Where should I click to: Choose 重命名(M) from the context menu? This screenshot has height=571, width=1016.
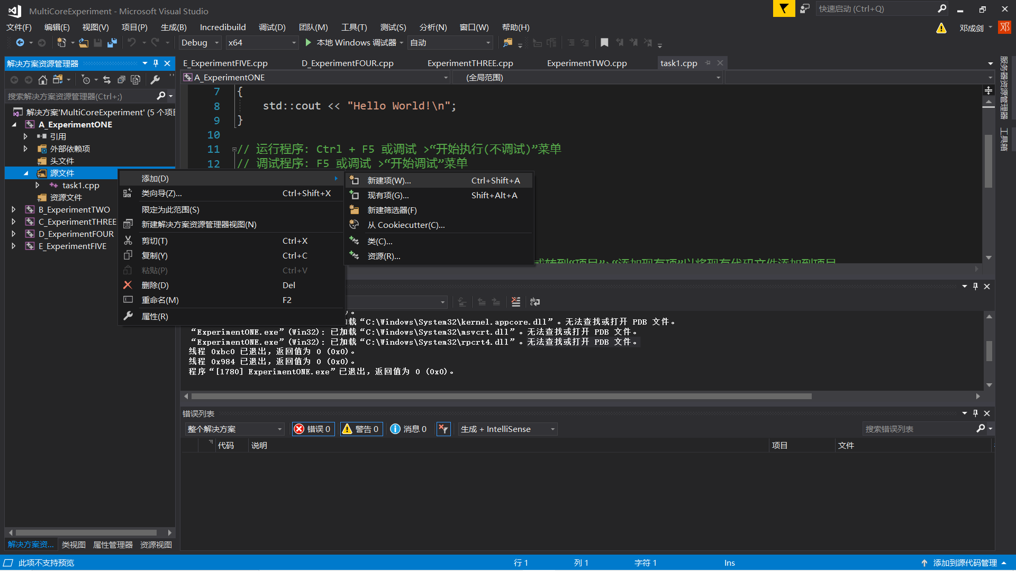tap(232, 300)
